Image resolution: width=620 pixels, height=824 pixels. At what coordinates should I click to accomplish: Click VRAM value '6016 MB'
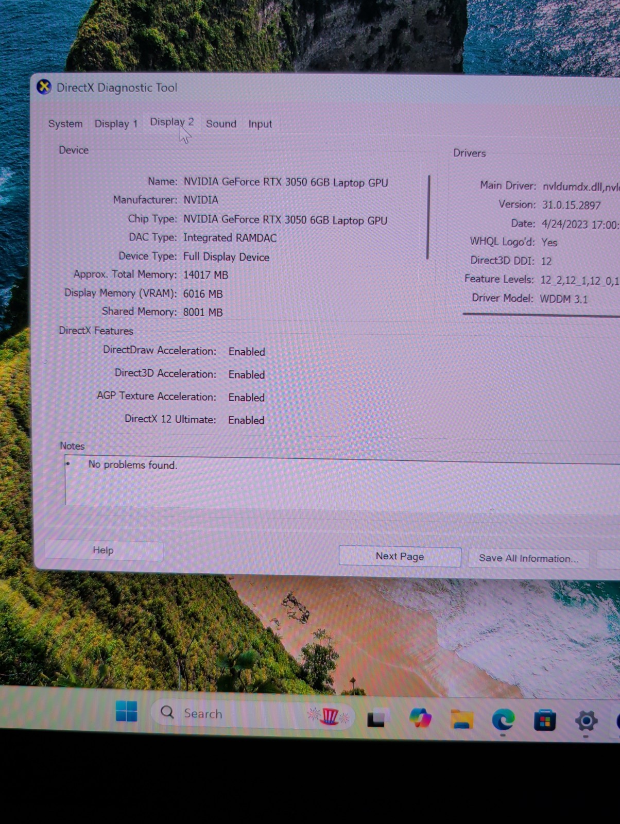203,294
